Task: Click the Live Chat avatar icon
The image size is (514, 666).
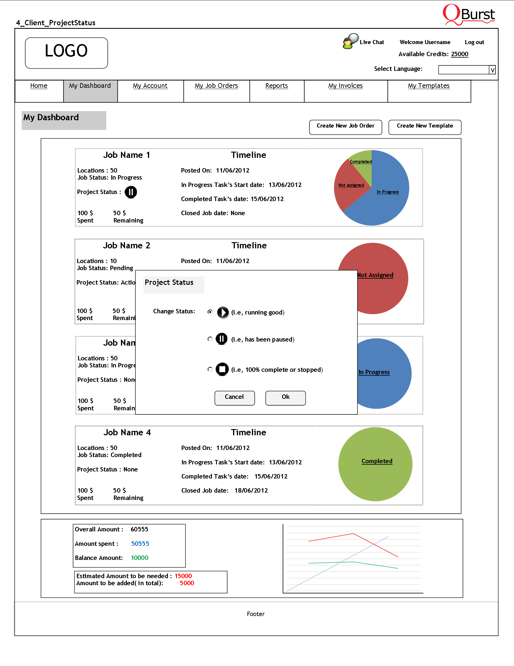Action: coord(350,41)
